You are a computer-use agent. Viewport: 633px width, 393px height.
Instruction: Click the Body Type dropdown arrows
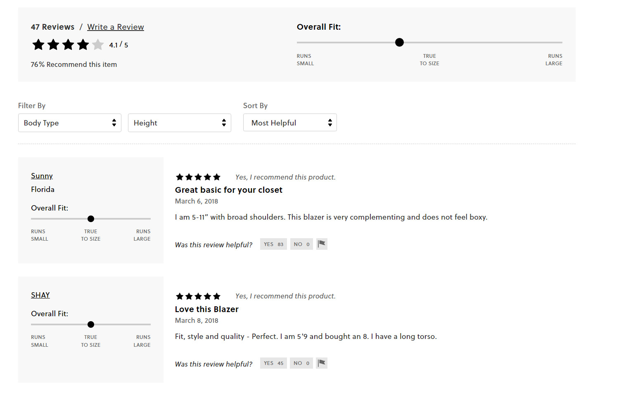(x=114, y=123)
